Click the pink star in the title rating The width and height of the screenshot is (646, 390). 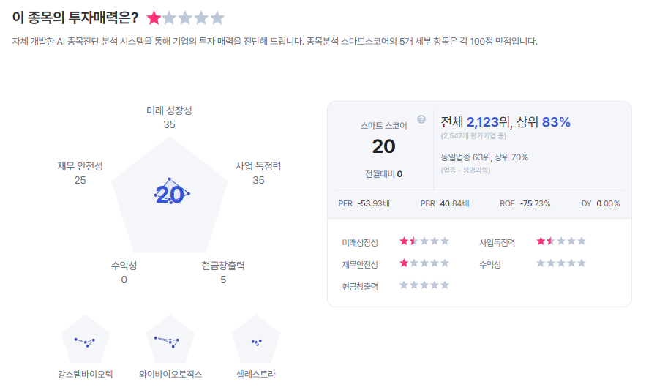154,18
